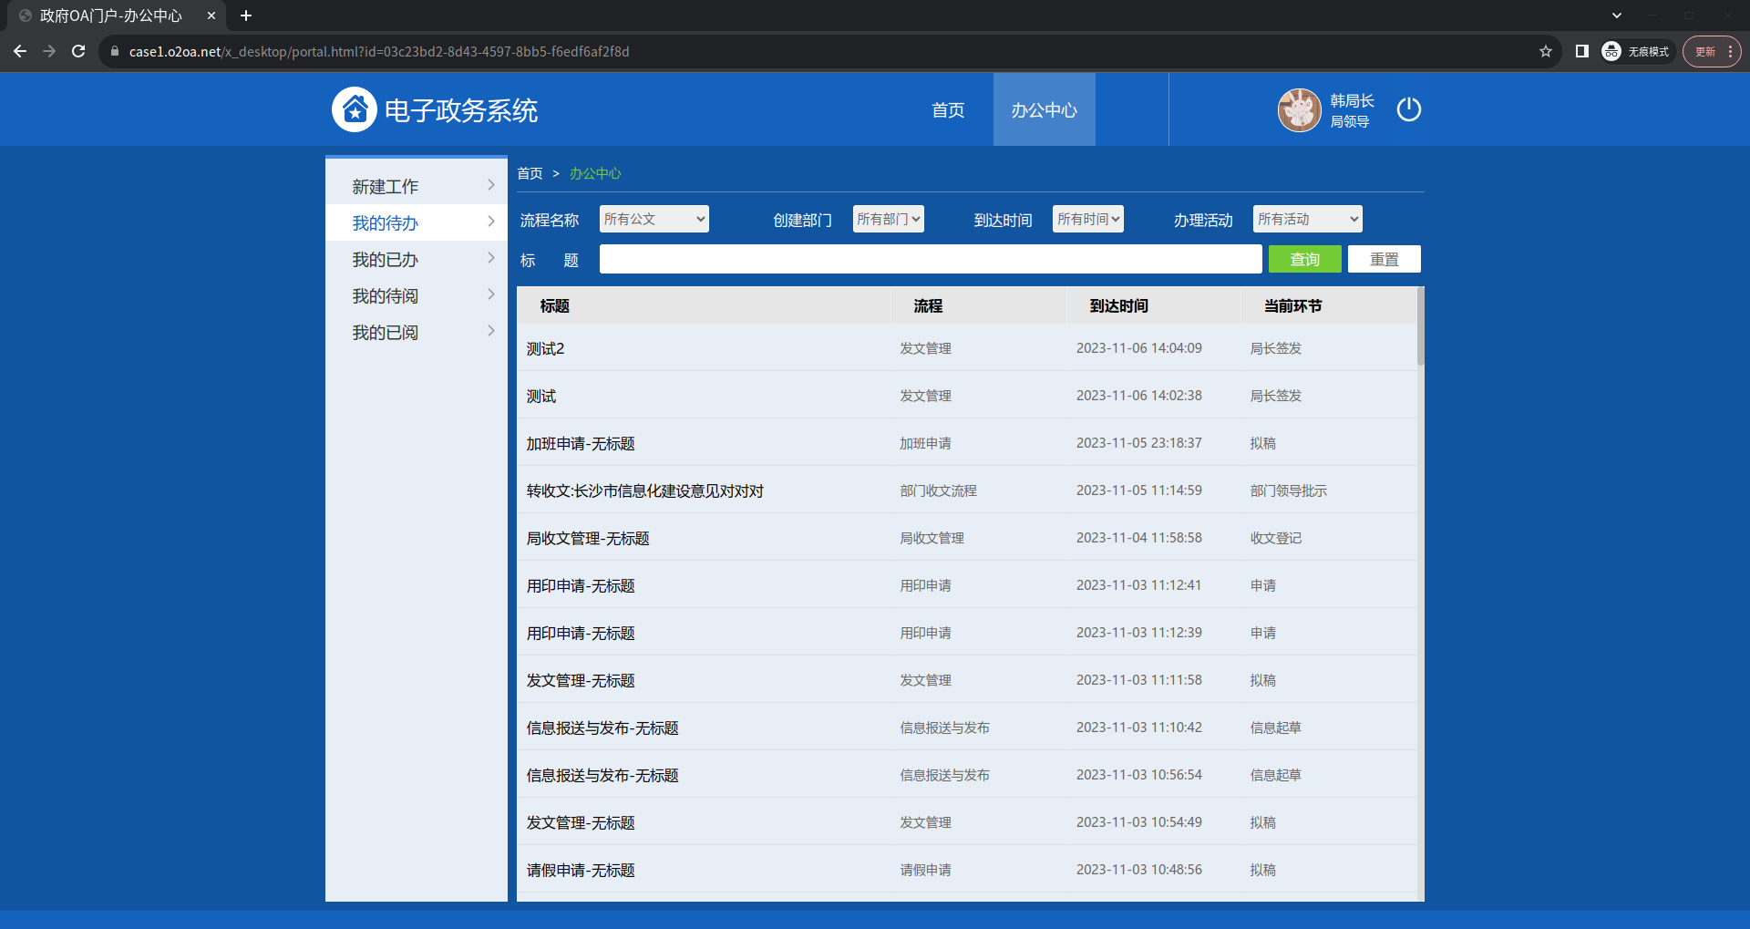Expand the 到达时间 dropdown showing 所有时间

[x=1087, y=219]
